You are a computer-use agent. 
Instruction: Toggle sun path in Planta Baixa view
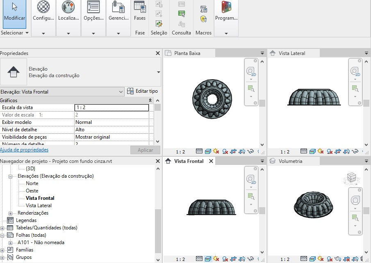click(216, 151)
